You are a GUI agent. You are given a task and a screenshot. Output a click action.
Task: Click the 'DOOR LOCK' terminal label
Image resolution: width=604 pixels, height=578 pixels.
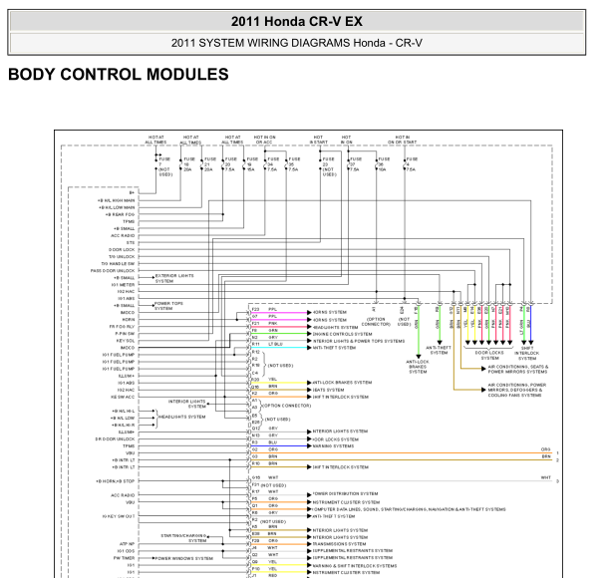(x=122, y=249)
